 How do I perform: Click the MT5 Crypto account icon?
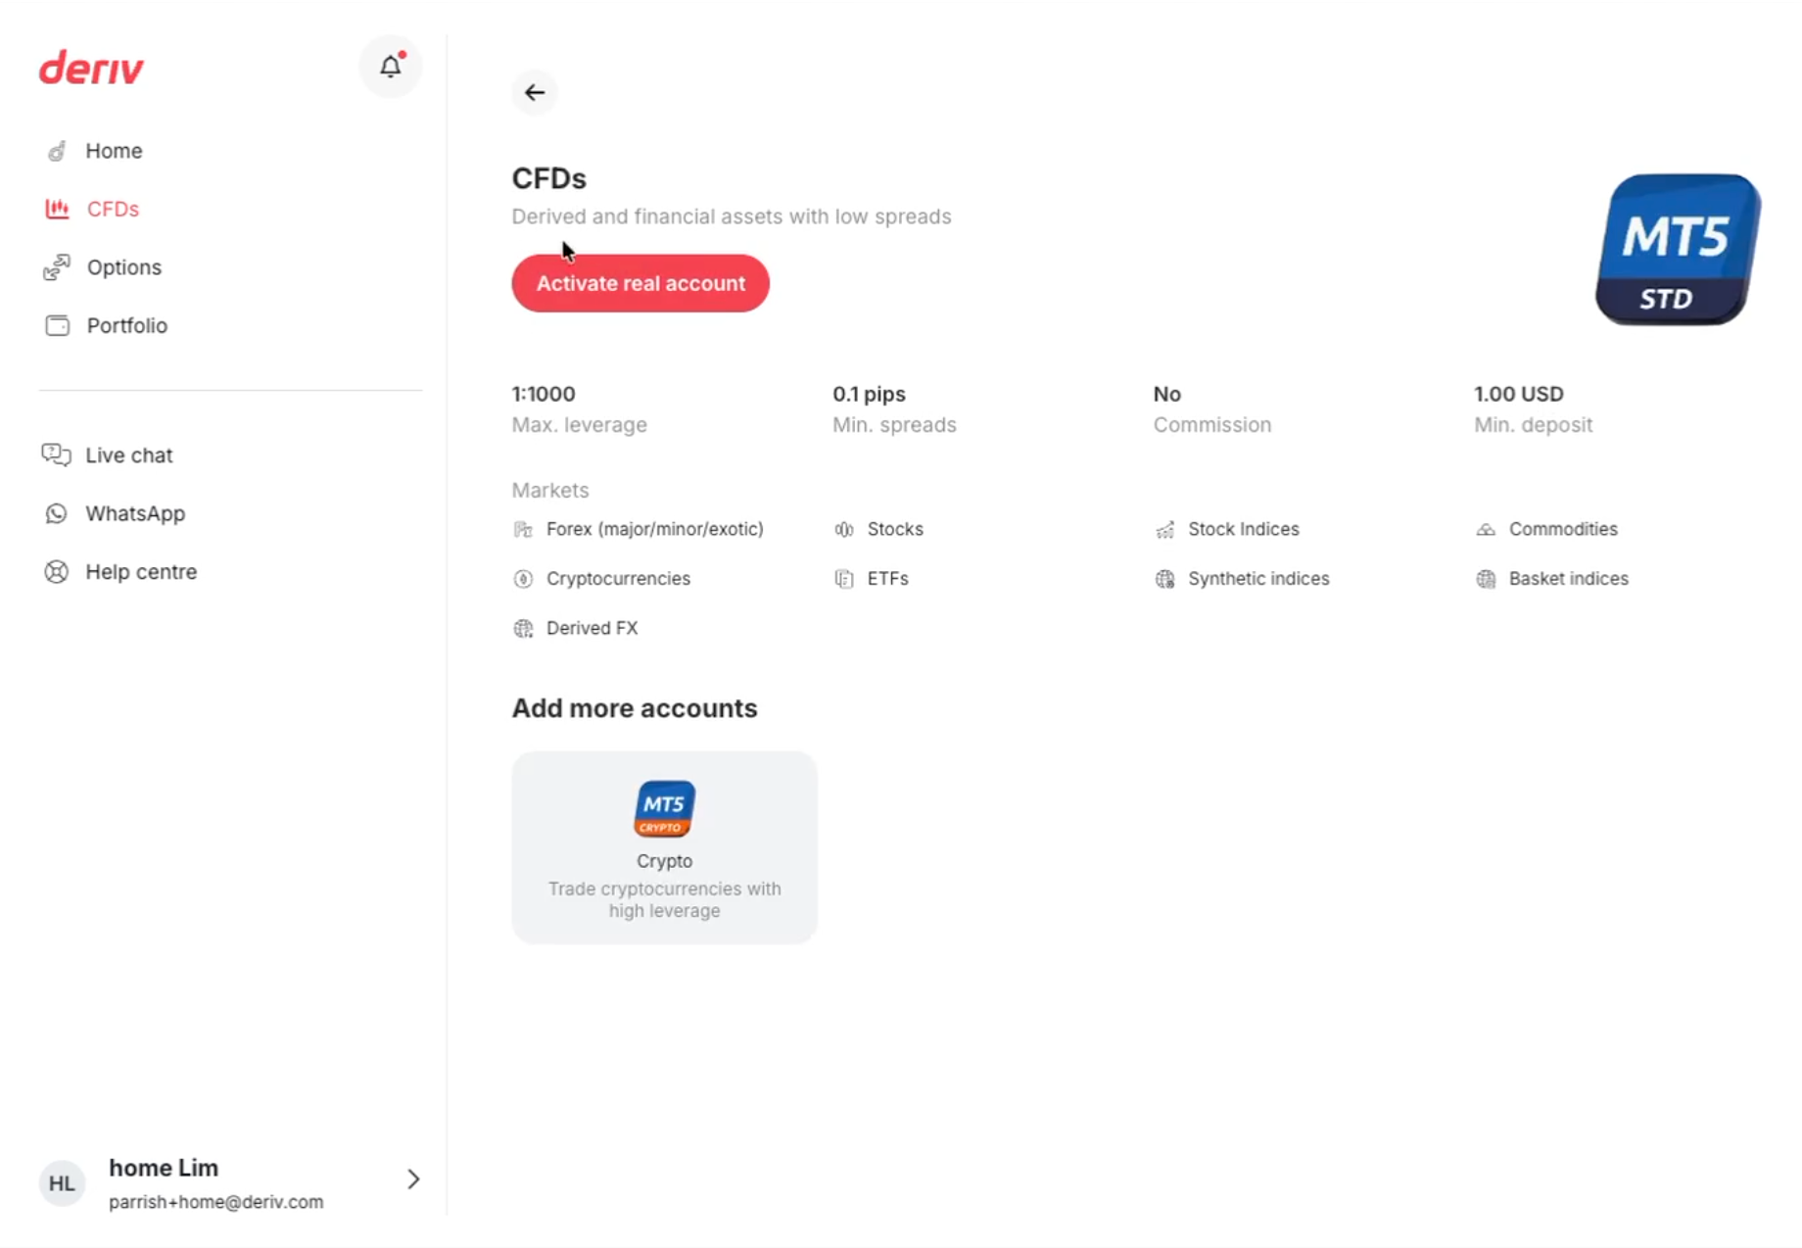pyautogui.click(x=664, y=809)
